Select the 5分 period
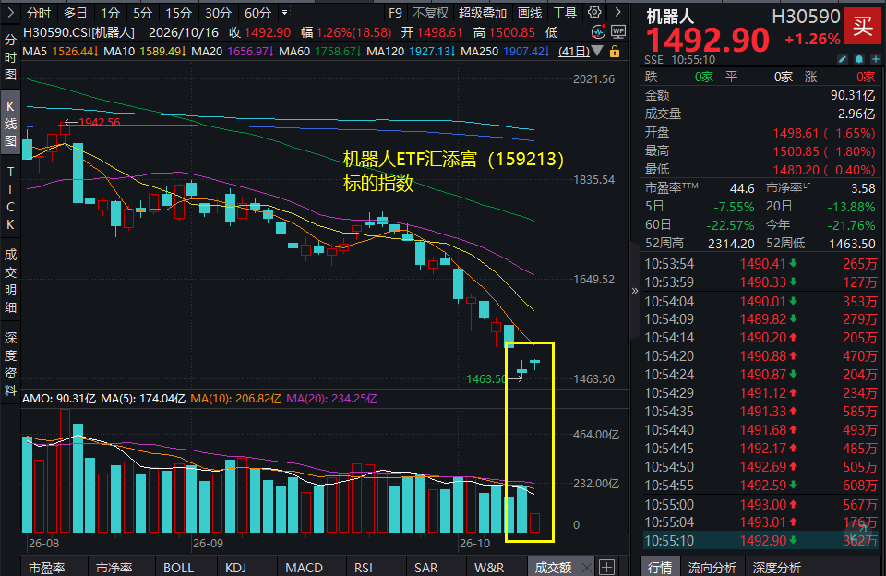 [x=142, y=13]
